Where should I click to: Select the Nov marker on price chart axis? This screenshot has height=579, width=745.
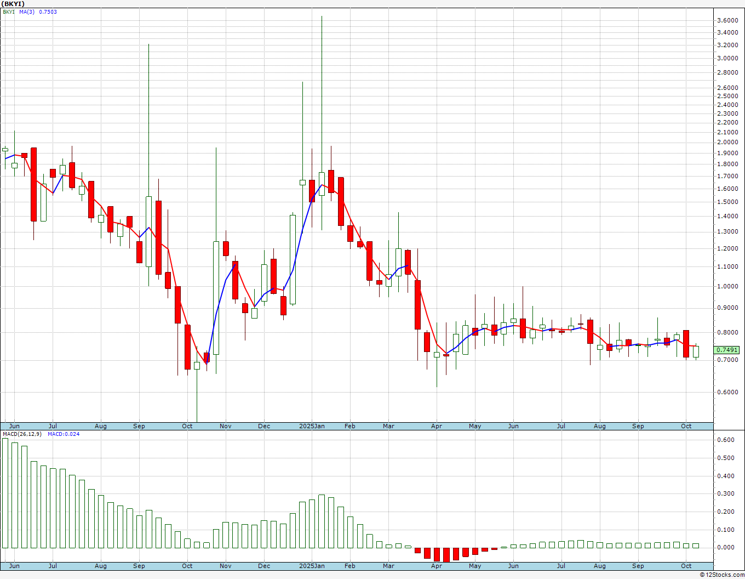tap(225, 426)
